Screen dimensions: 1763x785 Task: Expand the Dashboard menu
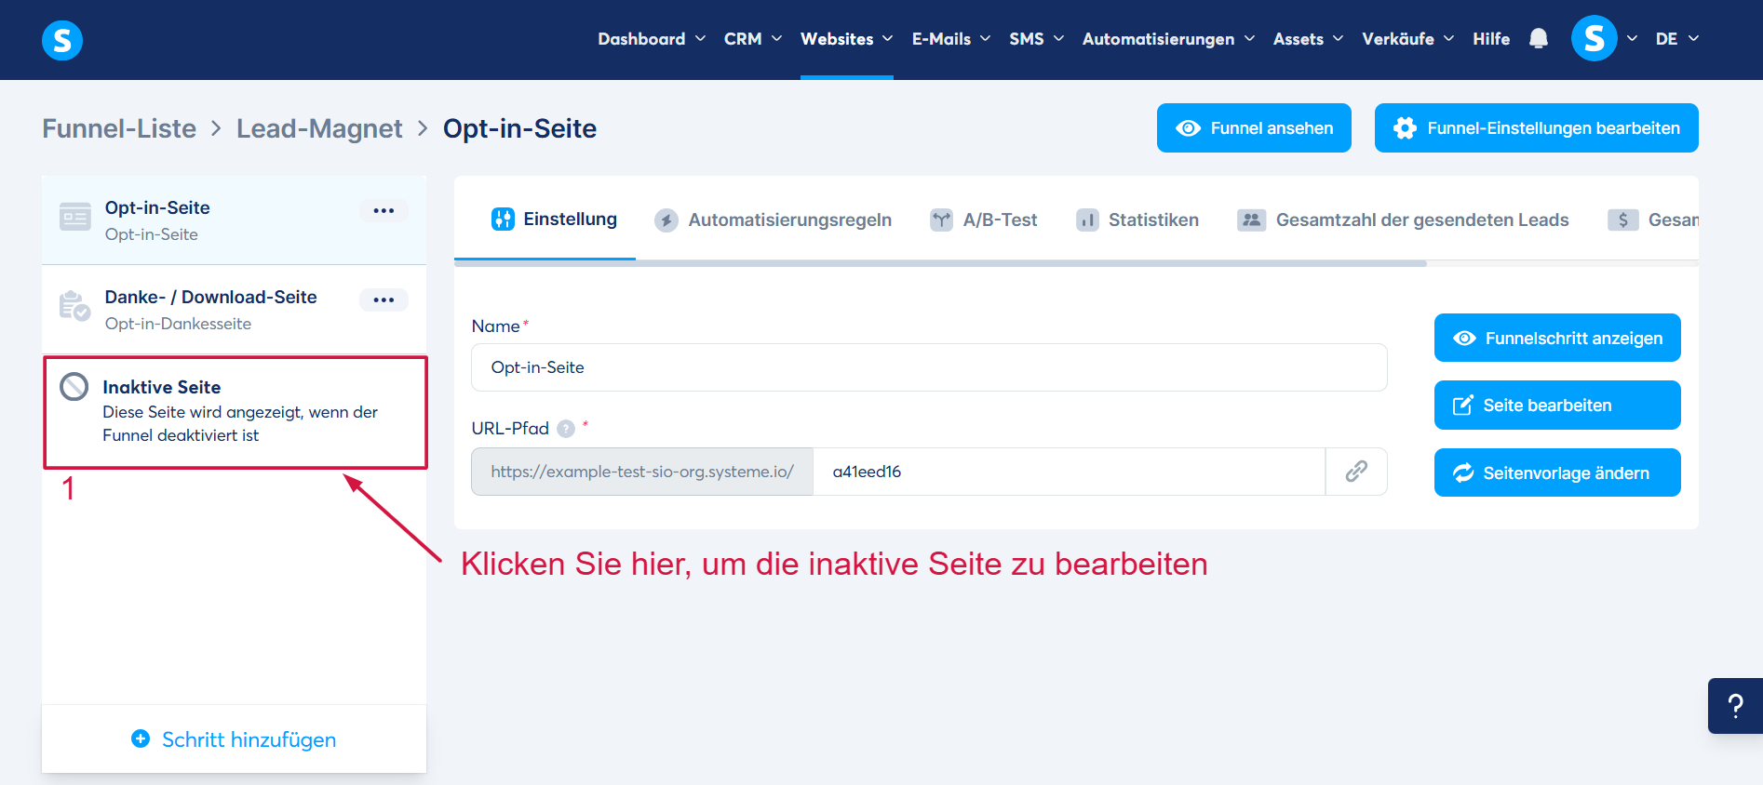(652, 39)
